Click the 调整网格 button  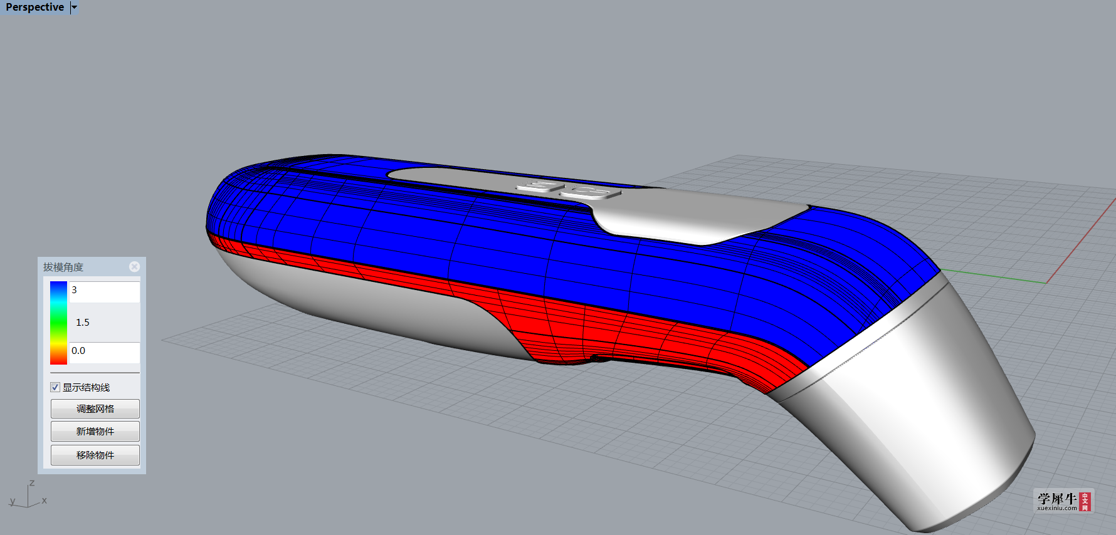95,408
